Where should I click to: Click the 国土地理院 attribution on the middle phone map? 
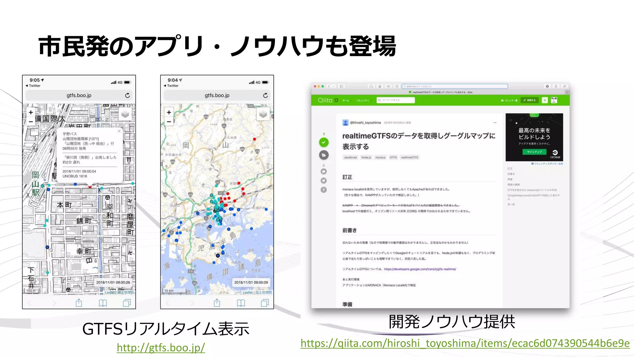(263, 292)
